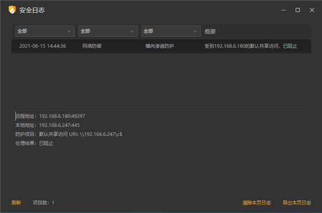Click the 远程地址 detail line

point(50,116)
